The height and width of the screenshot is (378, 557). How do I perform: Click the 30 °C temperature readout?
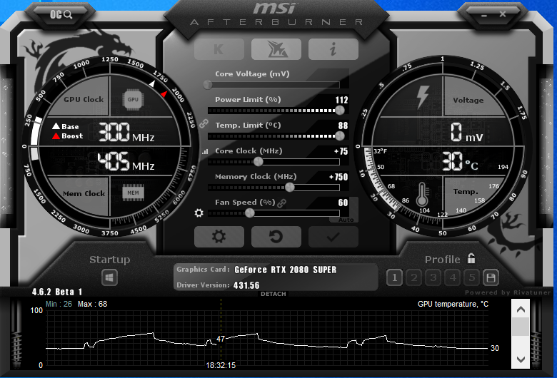460,161
